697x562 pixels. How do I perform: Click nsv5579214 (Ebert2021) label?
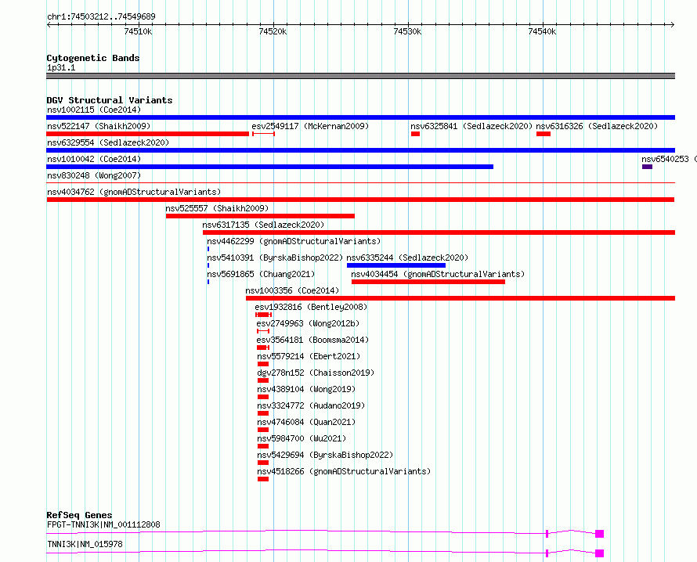pyautogui.click(x=309, y=356)
